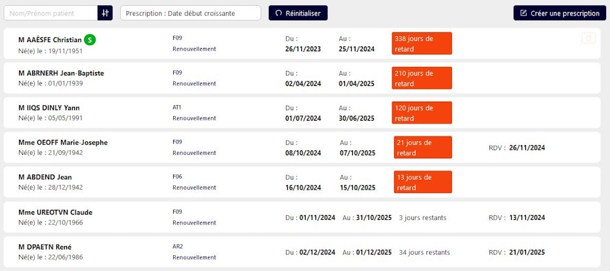This screenshot has height=271, width=610.
Task: Click the circular arrow icon in Réinitialiser
Action: [x=278, y=13]
